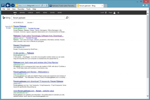150x100 pixels.
Task: Open Pplware.com tech news Ana Narciso result
Action: 36,62
